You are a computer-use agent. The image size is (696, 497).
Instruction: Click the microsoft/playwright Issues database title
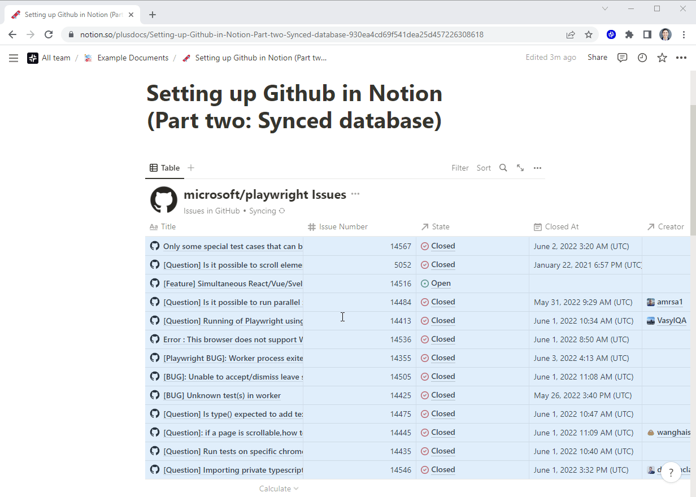click(x=265, y=195)
